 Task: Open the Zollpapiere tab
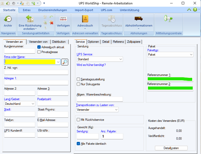tap(134, 42)
